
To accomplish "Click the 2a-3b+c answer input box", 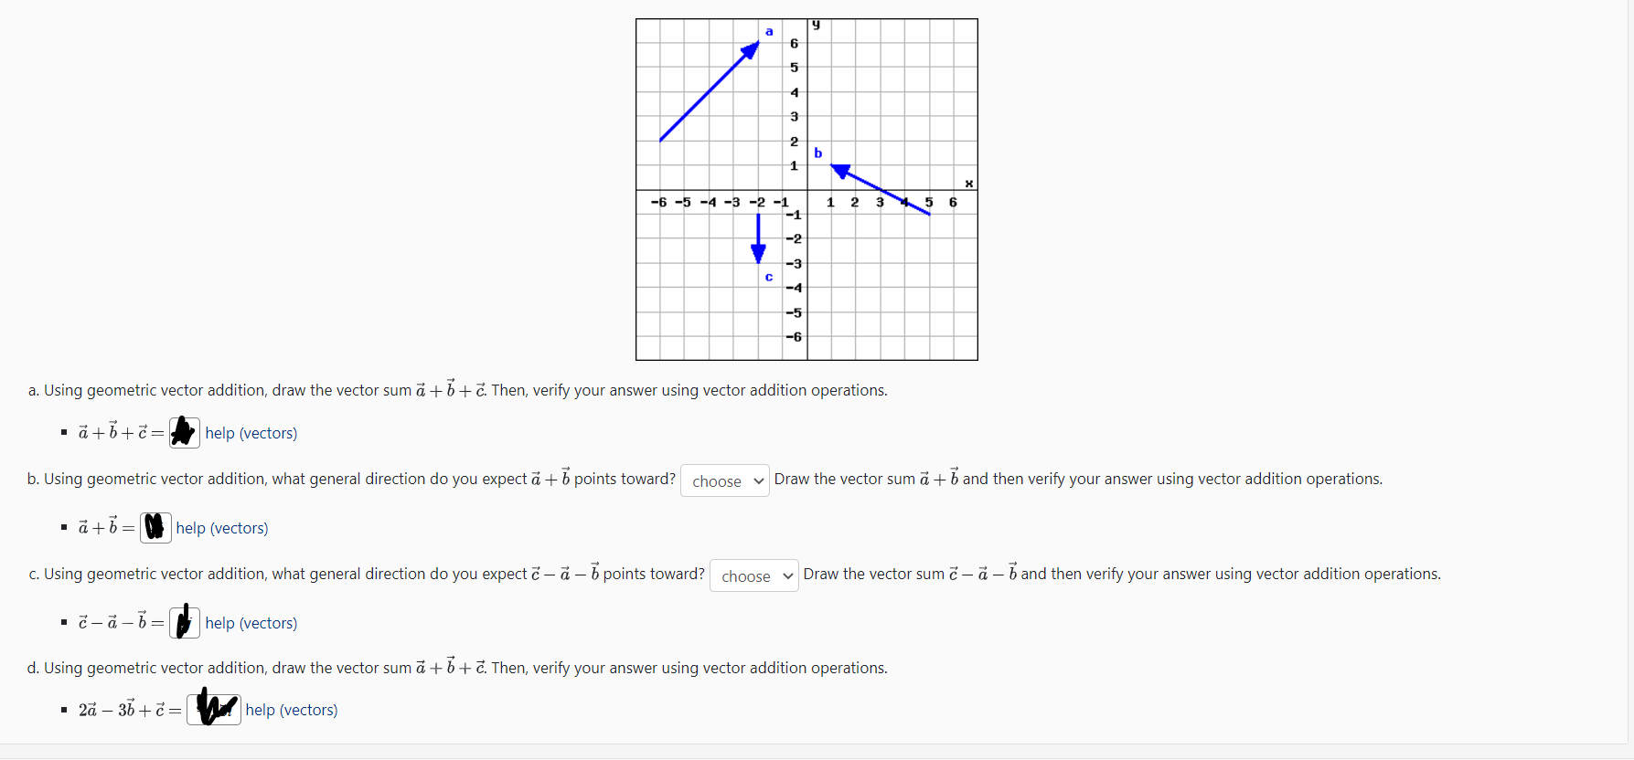I will pos(214,709).
